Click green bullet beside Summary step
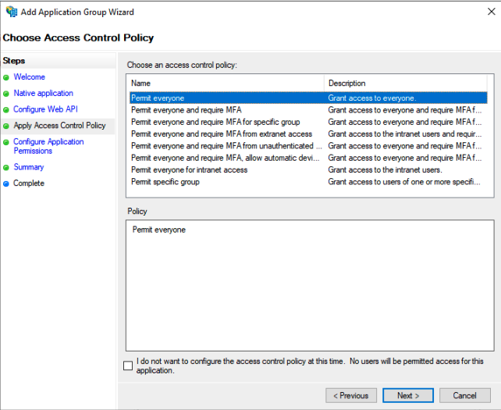The image size is (501, 410). coord(6,167)
